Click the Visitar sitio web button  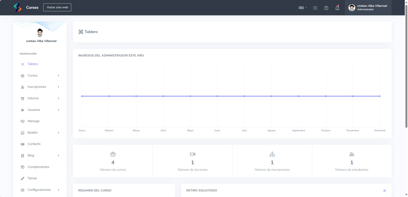coord(57,7)
